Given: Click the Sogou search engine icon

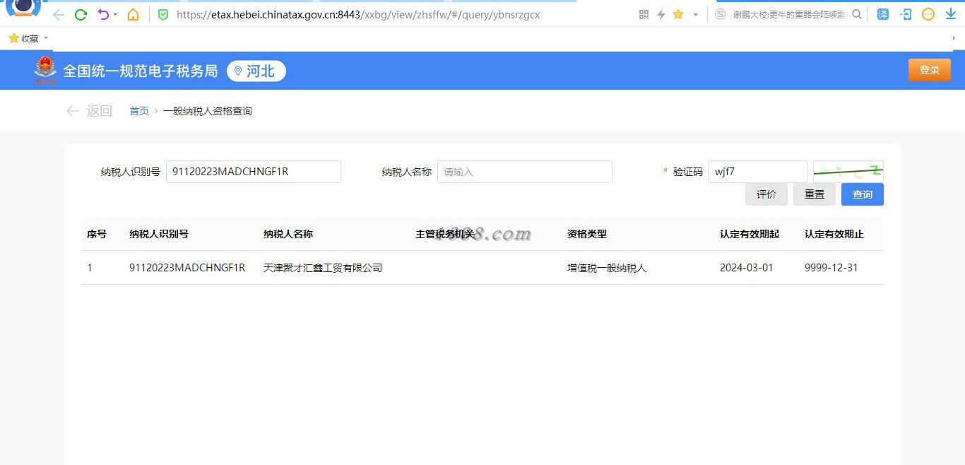Looking at the screenshot, I should [x=720, y=14].
